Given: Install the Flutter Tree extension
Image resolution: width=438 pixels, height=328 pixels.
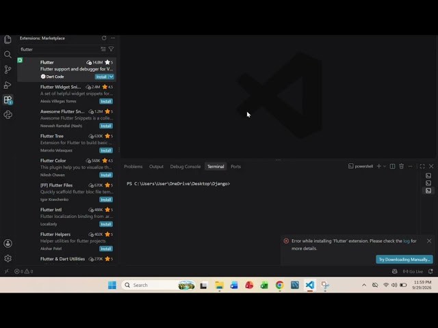Looking at the screenshot, I should point(106,150).
